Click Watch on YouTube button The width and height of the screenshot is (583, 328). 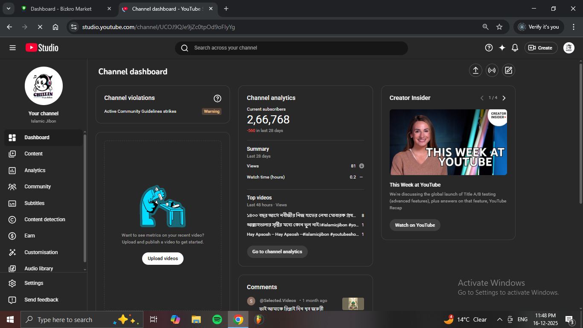point(414,225)
